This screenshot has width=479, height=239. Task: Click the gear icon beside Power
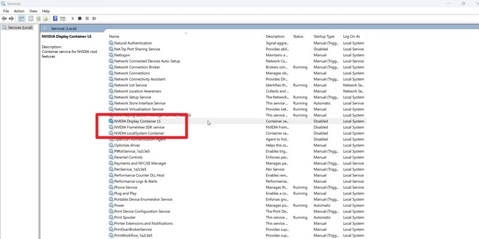point(111,205)
